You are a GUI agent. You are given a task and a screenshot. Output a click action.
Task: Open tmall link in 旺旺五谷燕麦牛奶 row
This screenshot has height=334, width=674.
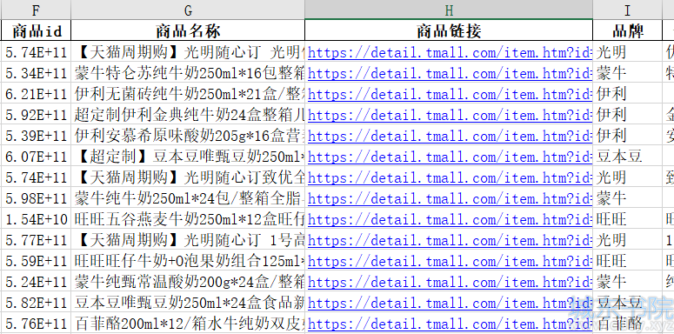(450, 219)
